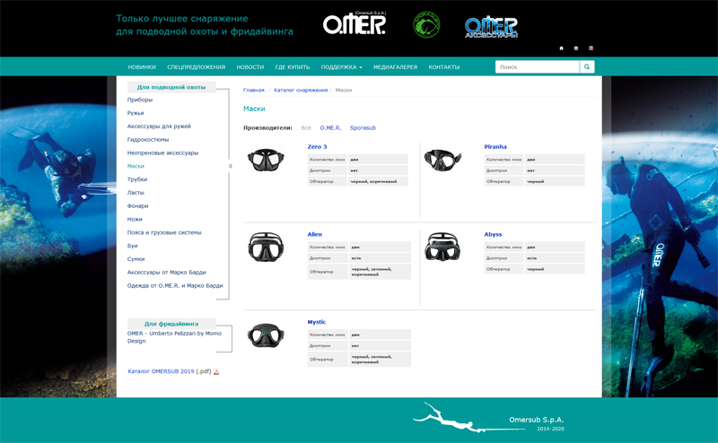Open the ГДЕ КУПИТЬ menu item
The image size is (718, 443).
(293, 67)
